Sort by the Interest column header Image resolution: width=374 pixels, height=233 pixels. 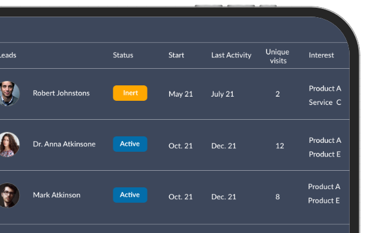pos(321,55)
